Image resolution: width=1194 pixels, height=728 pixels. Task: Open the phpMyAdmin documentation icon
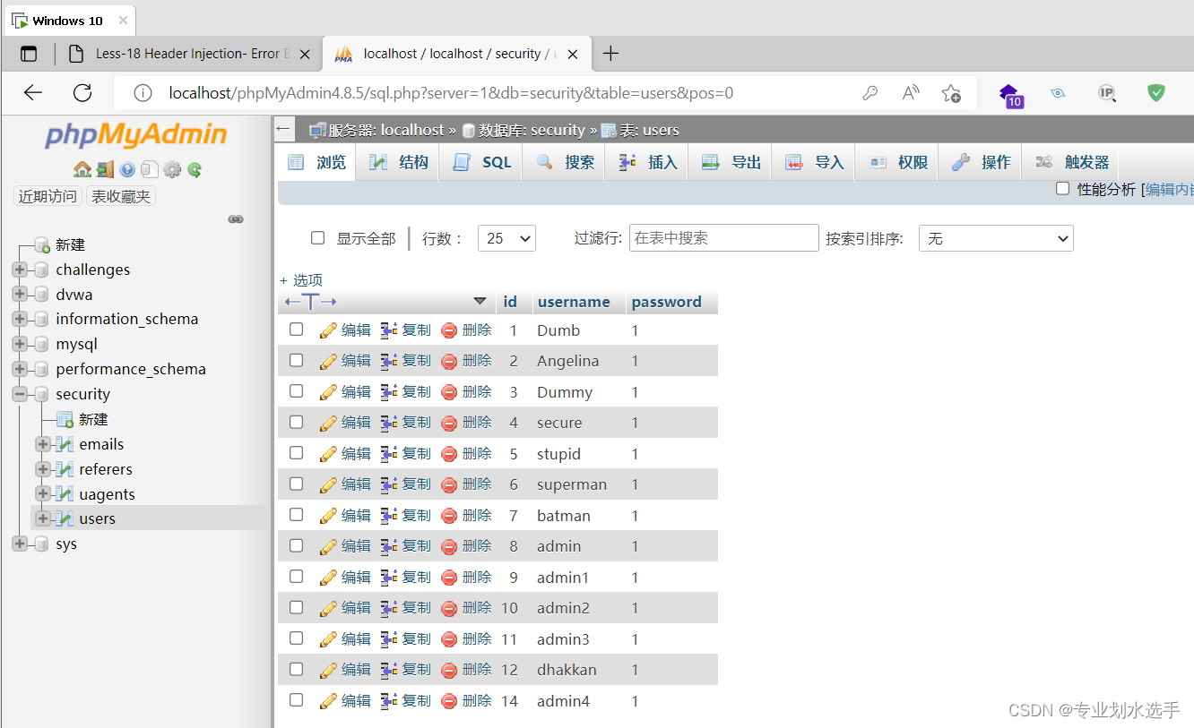(127, 169)
